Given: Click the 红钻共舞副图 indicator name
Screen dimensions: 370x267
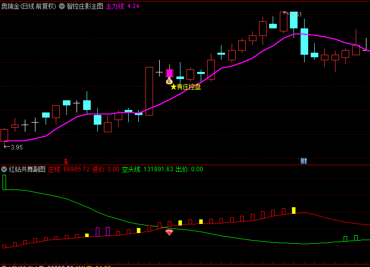Looking at the screenshot, I should click(27, 169).
